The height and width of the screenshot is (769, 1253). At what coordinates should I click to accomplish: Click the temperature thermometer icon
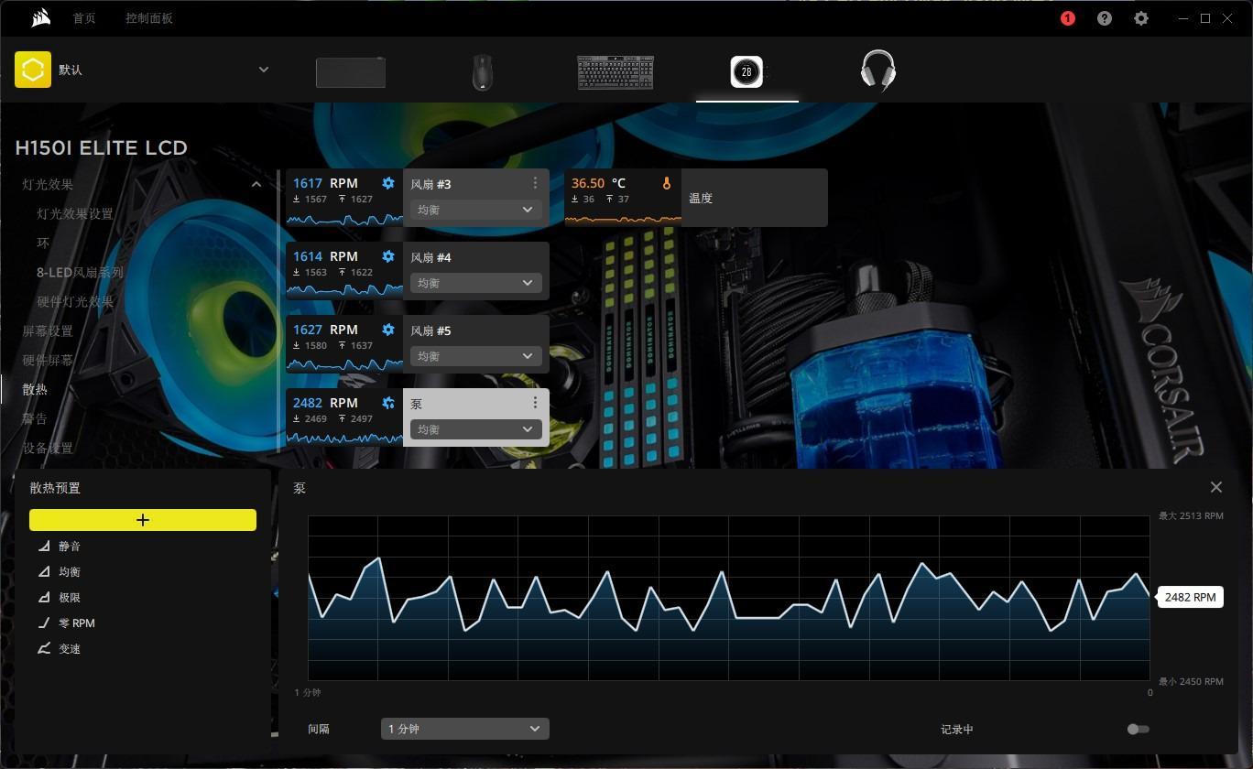coord(667,183)
